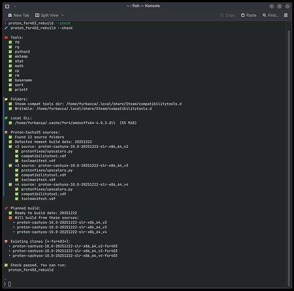Screen dimensions: 294x291
Task: Click the terminal cursor at the empty prompt
Action: (x=9, y=284)
